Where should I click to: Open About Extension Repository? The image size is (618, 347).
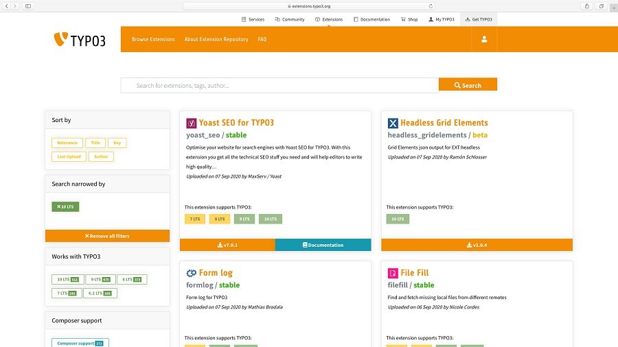pyautogui.click(x=216, y=39)
